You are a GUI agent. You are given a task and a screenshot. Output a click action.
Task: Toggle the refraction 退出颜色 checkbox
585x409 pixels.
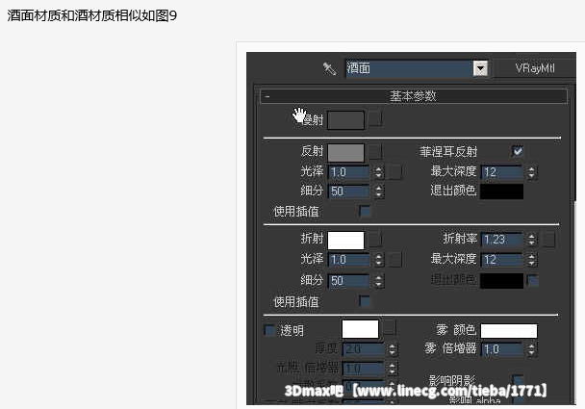click(532, 280)
